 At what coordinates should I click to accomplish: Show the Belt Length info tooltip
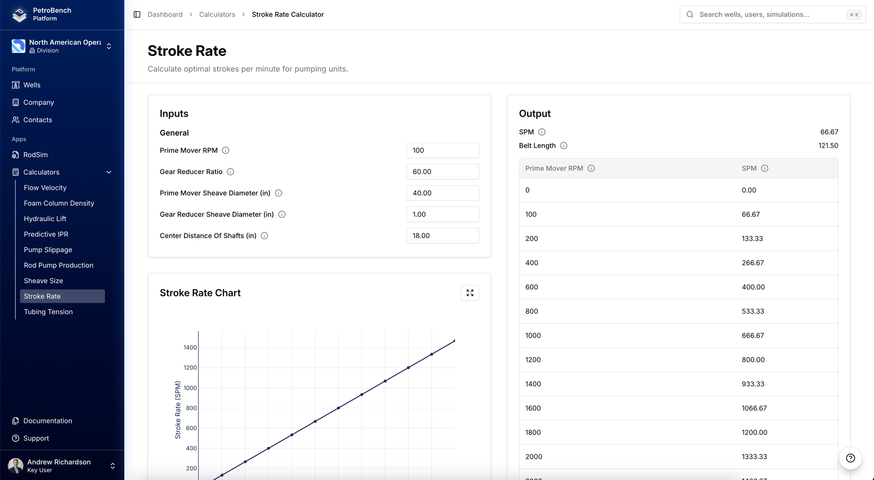(x=564, y=145)
